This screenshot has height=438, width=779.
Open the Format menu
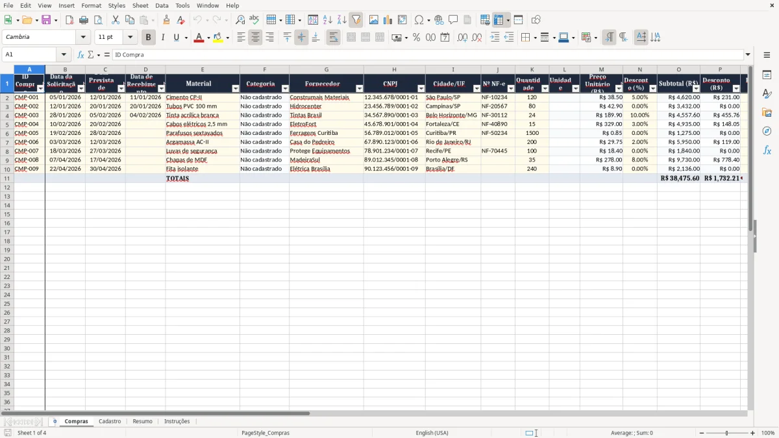point(92,5)
